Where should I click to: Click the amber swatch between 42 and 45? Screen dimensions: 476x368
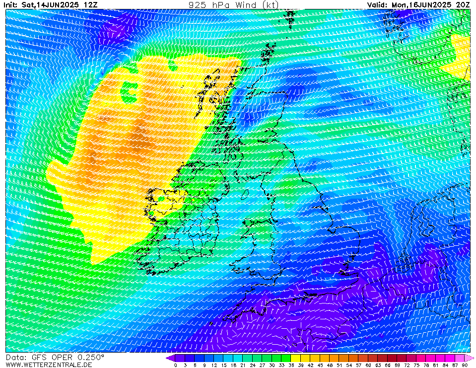315,358
